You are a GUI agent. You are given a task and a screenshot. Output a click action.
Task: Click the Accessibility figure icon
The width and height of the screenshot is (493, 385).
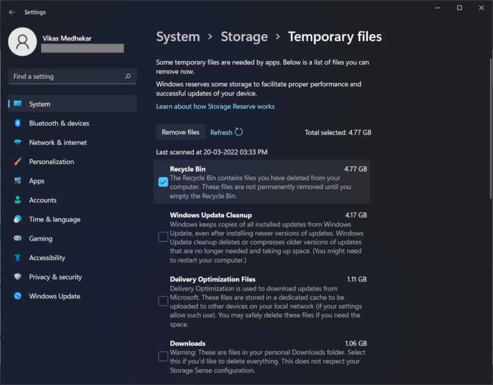point(17,257)
